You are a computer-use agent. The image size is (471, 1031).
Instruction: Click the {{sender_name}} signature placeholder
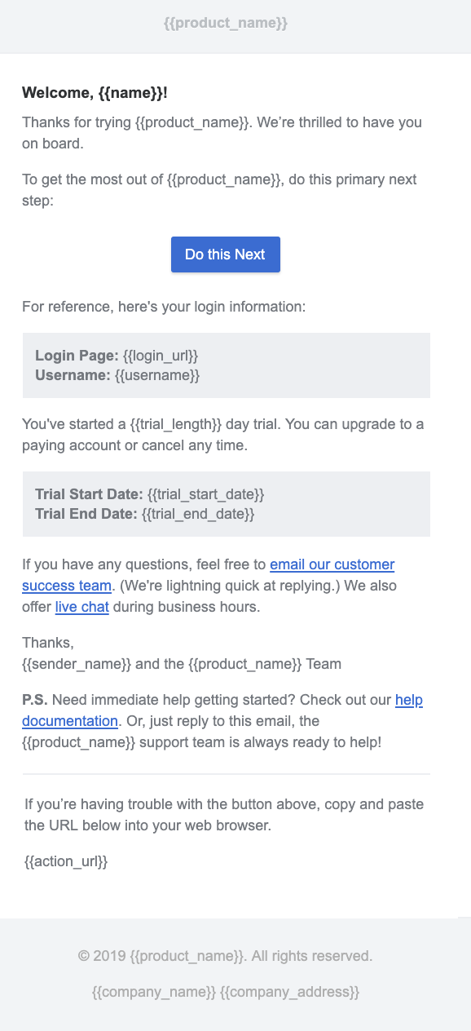(x=77, y=664)
